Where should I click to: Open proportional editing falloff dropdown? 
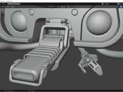71,7
